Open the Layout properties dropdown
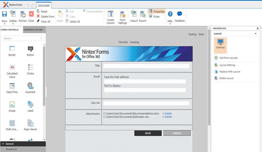The width and height of the screenshot is (262, 152). pos(256,34)
